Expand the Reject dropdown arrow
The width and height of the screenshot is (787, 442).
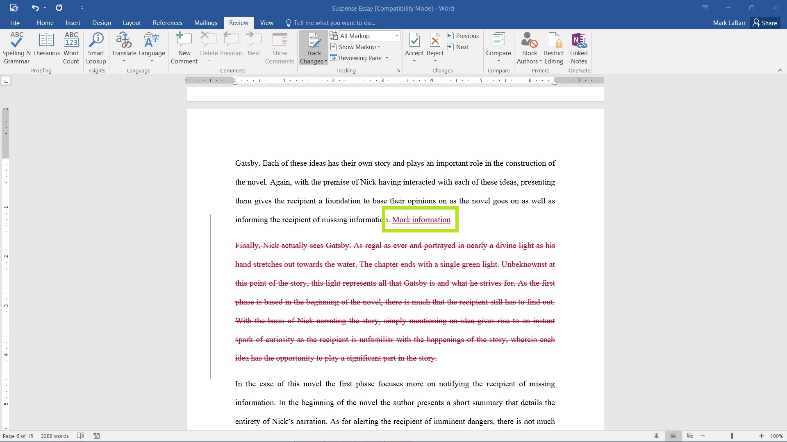click(x=435, y=61)
